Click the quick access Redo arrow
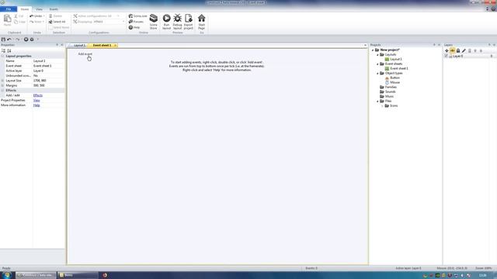Viewport: 497px width, 279px height. pyautogui.click(x=17, y=40)
